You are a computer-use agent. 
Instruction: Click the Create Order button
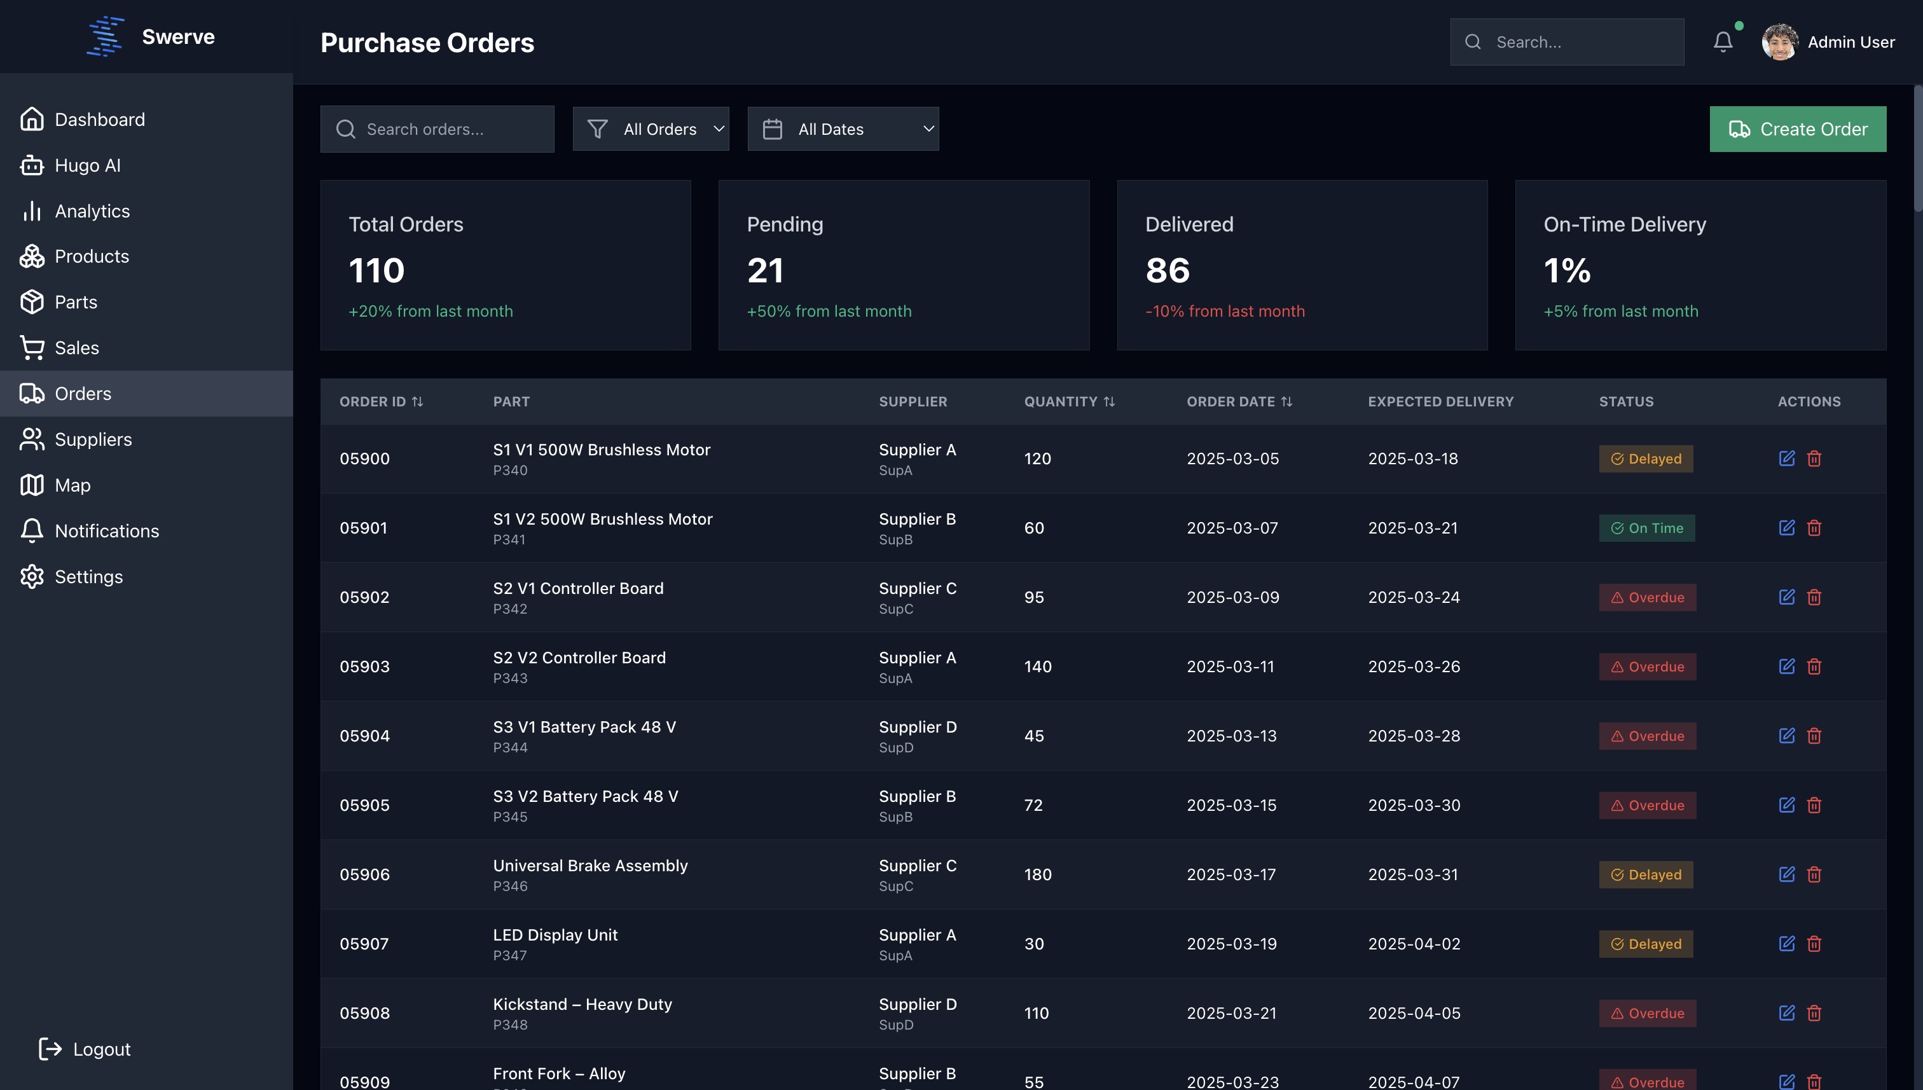1797,128
